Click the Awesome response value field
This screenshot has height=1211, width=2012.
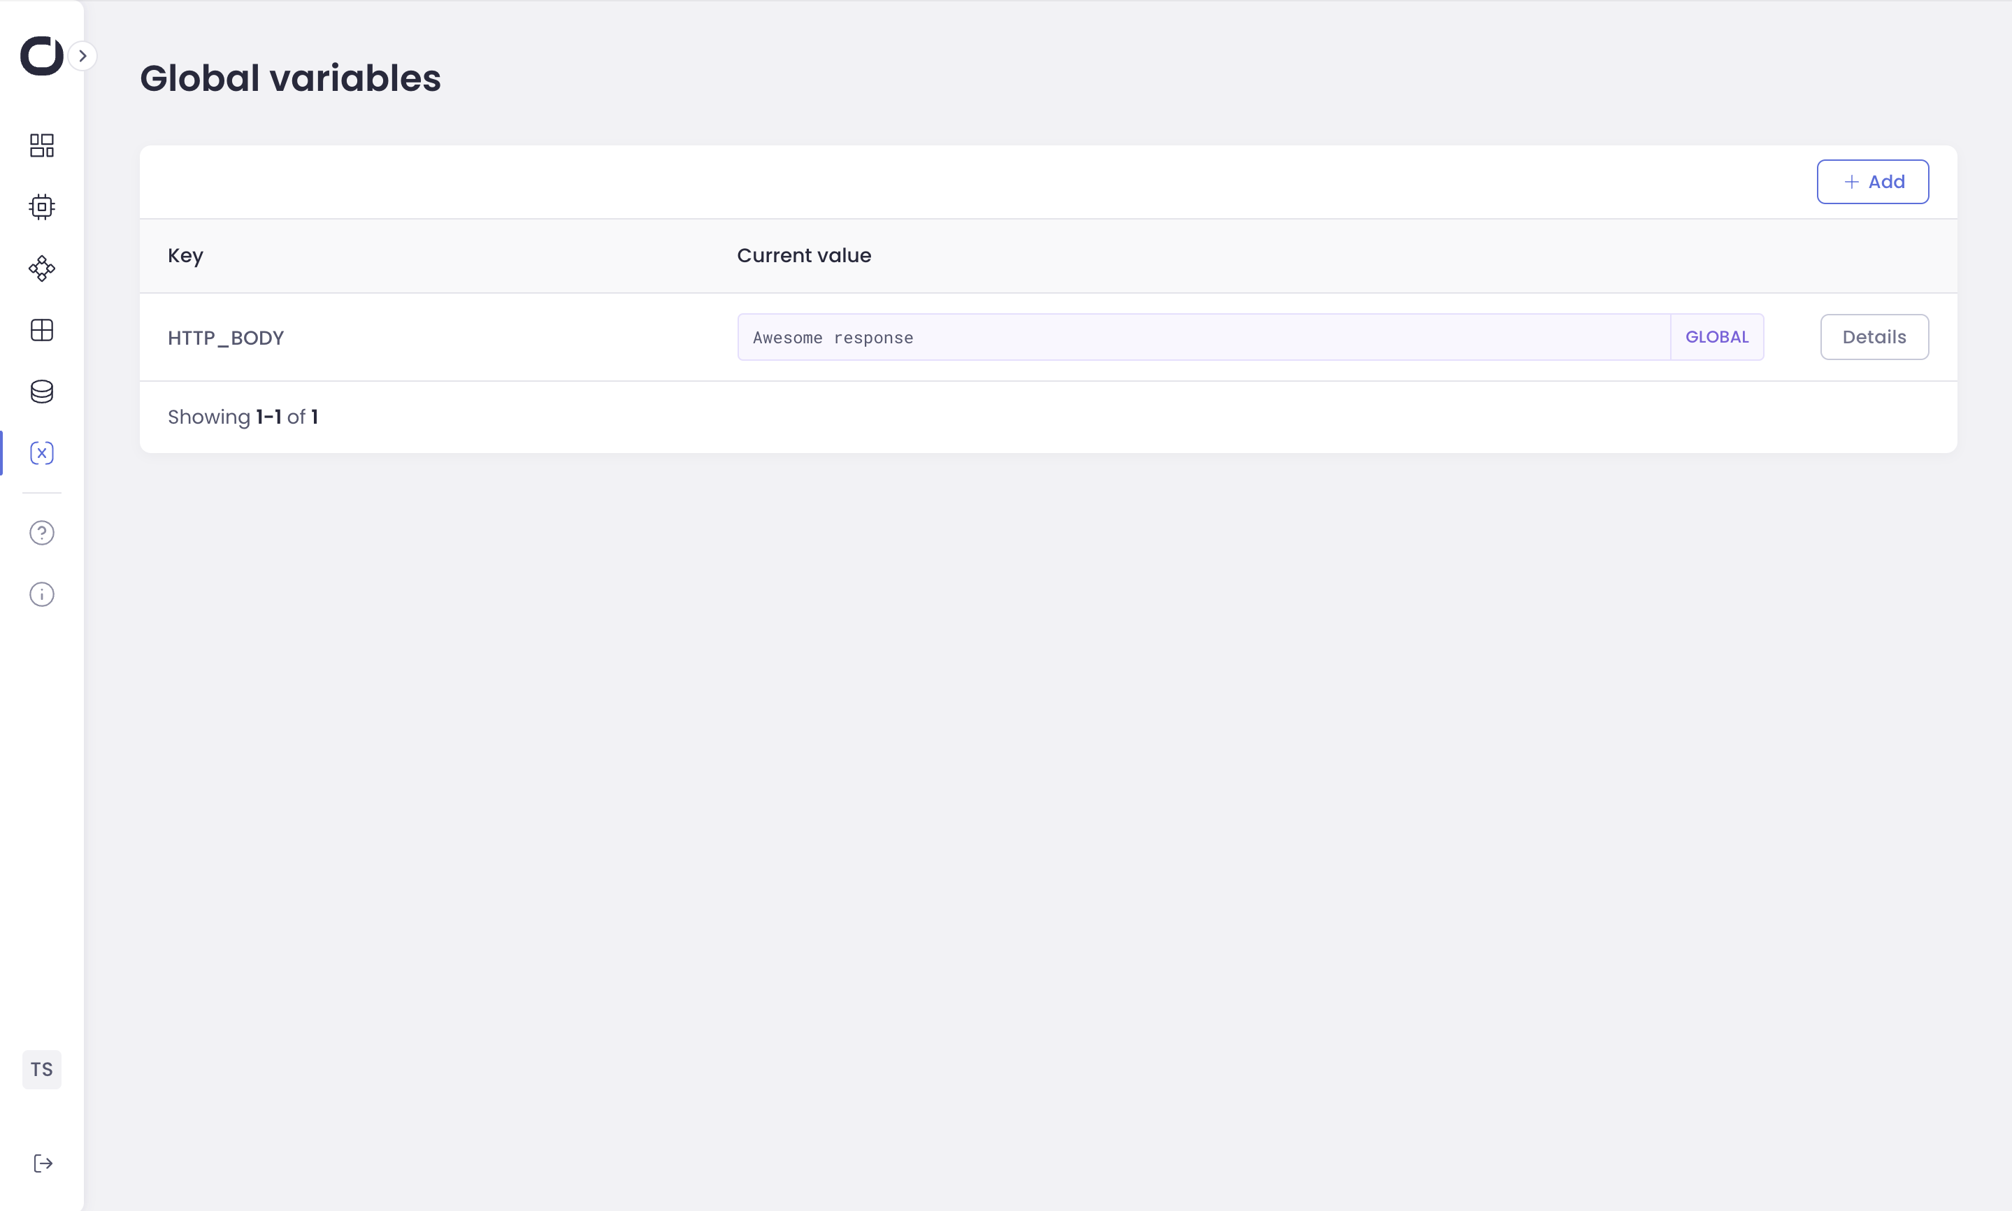1202,337
